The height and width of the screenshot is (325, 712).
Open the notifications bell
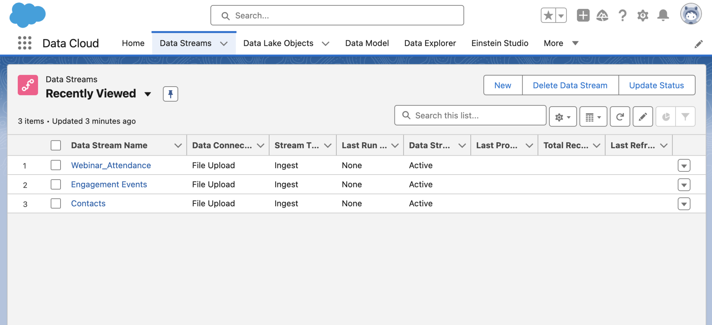663,15
